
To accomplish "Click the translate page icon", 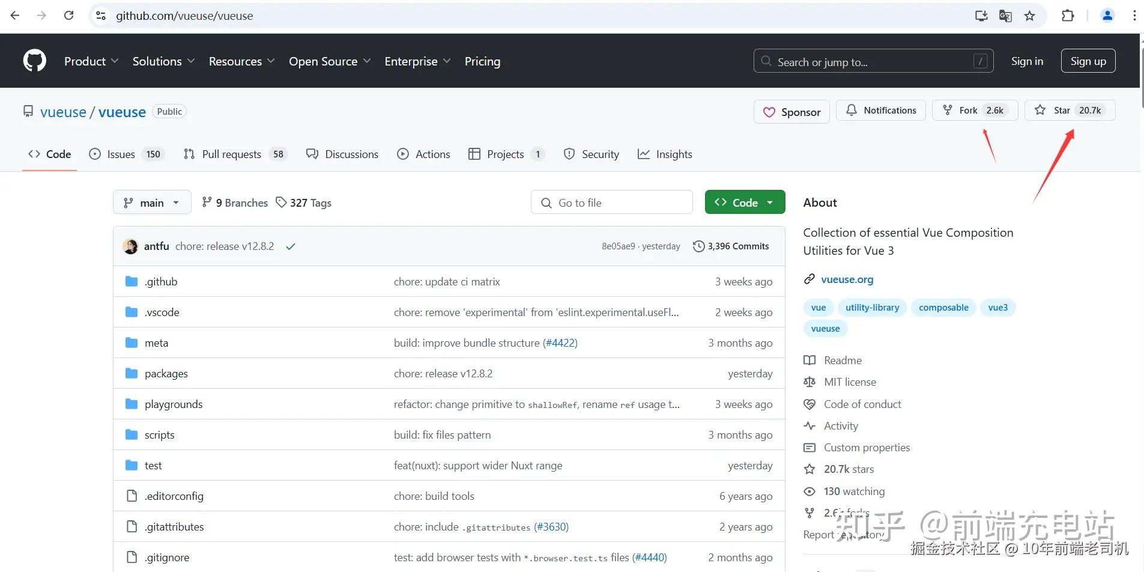I will click(1005, 16).
